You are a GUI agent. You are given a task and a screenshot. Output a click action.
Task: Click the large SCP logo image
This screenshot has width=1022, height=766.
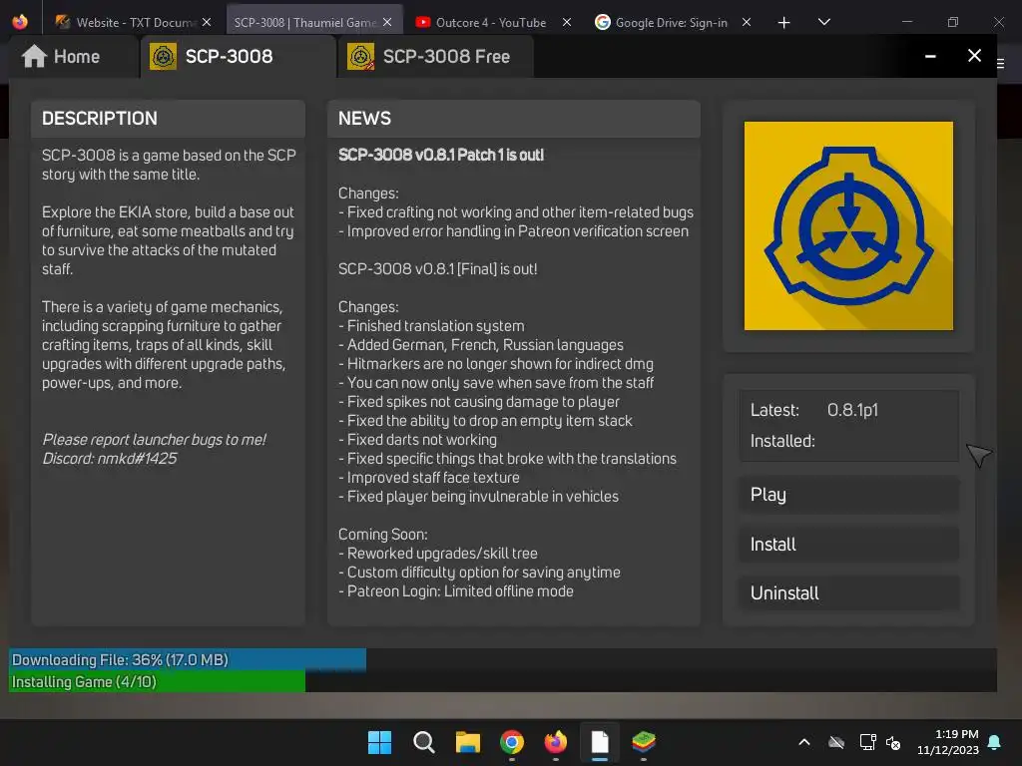[848, 225]
